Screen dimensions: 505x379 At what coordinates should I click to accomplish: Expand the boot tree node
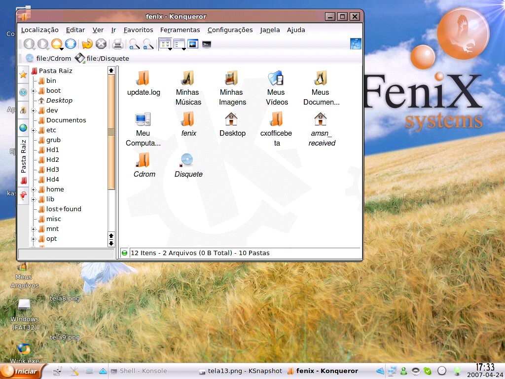coord(33,91)
